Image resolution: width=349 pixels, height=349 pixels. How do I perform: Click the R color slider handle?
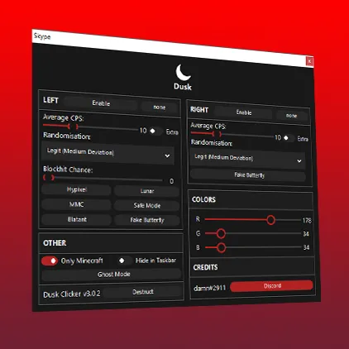[x=270, y=220]
